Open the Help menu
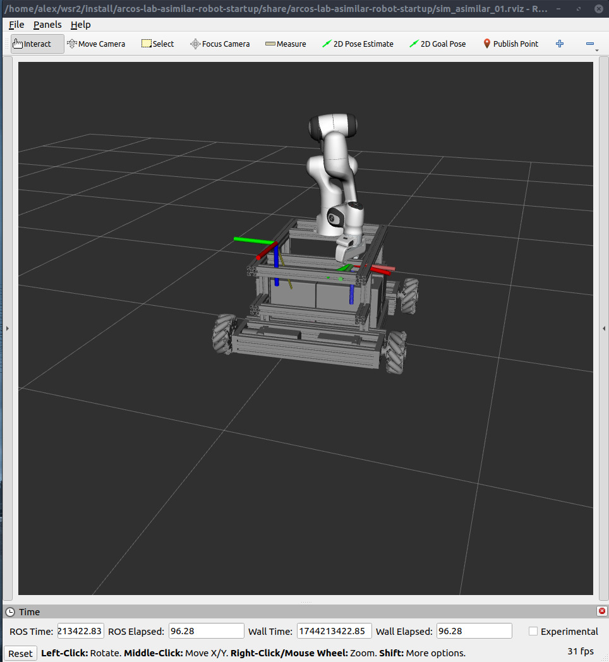This screenshot has width=609, height=662. tap(80, 25)
